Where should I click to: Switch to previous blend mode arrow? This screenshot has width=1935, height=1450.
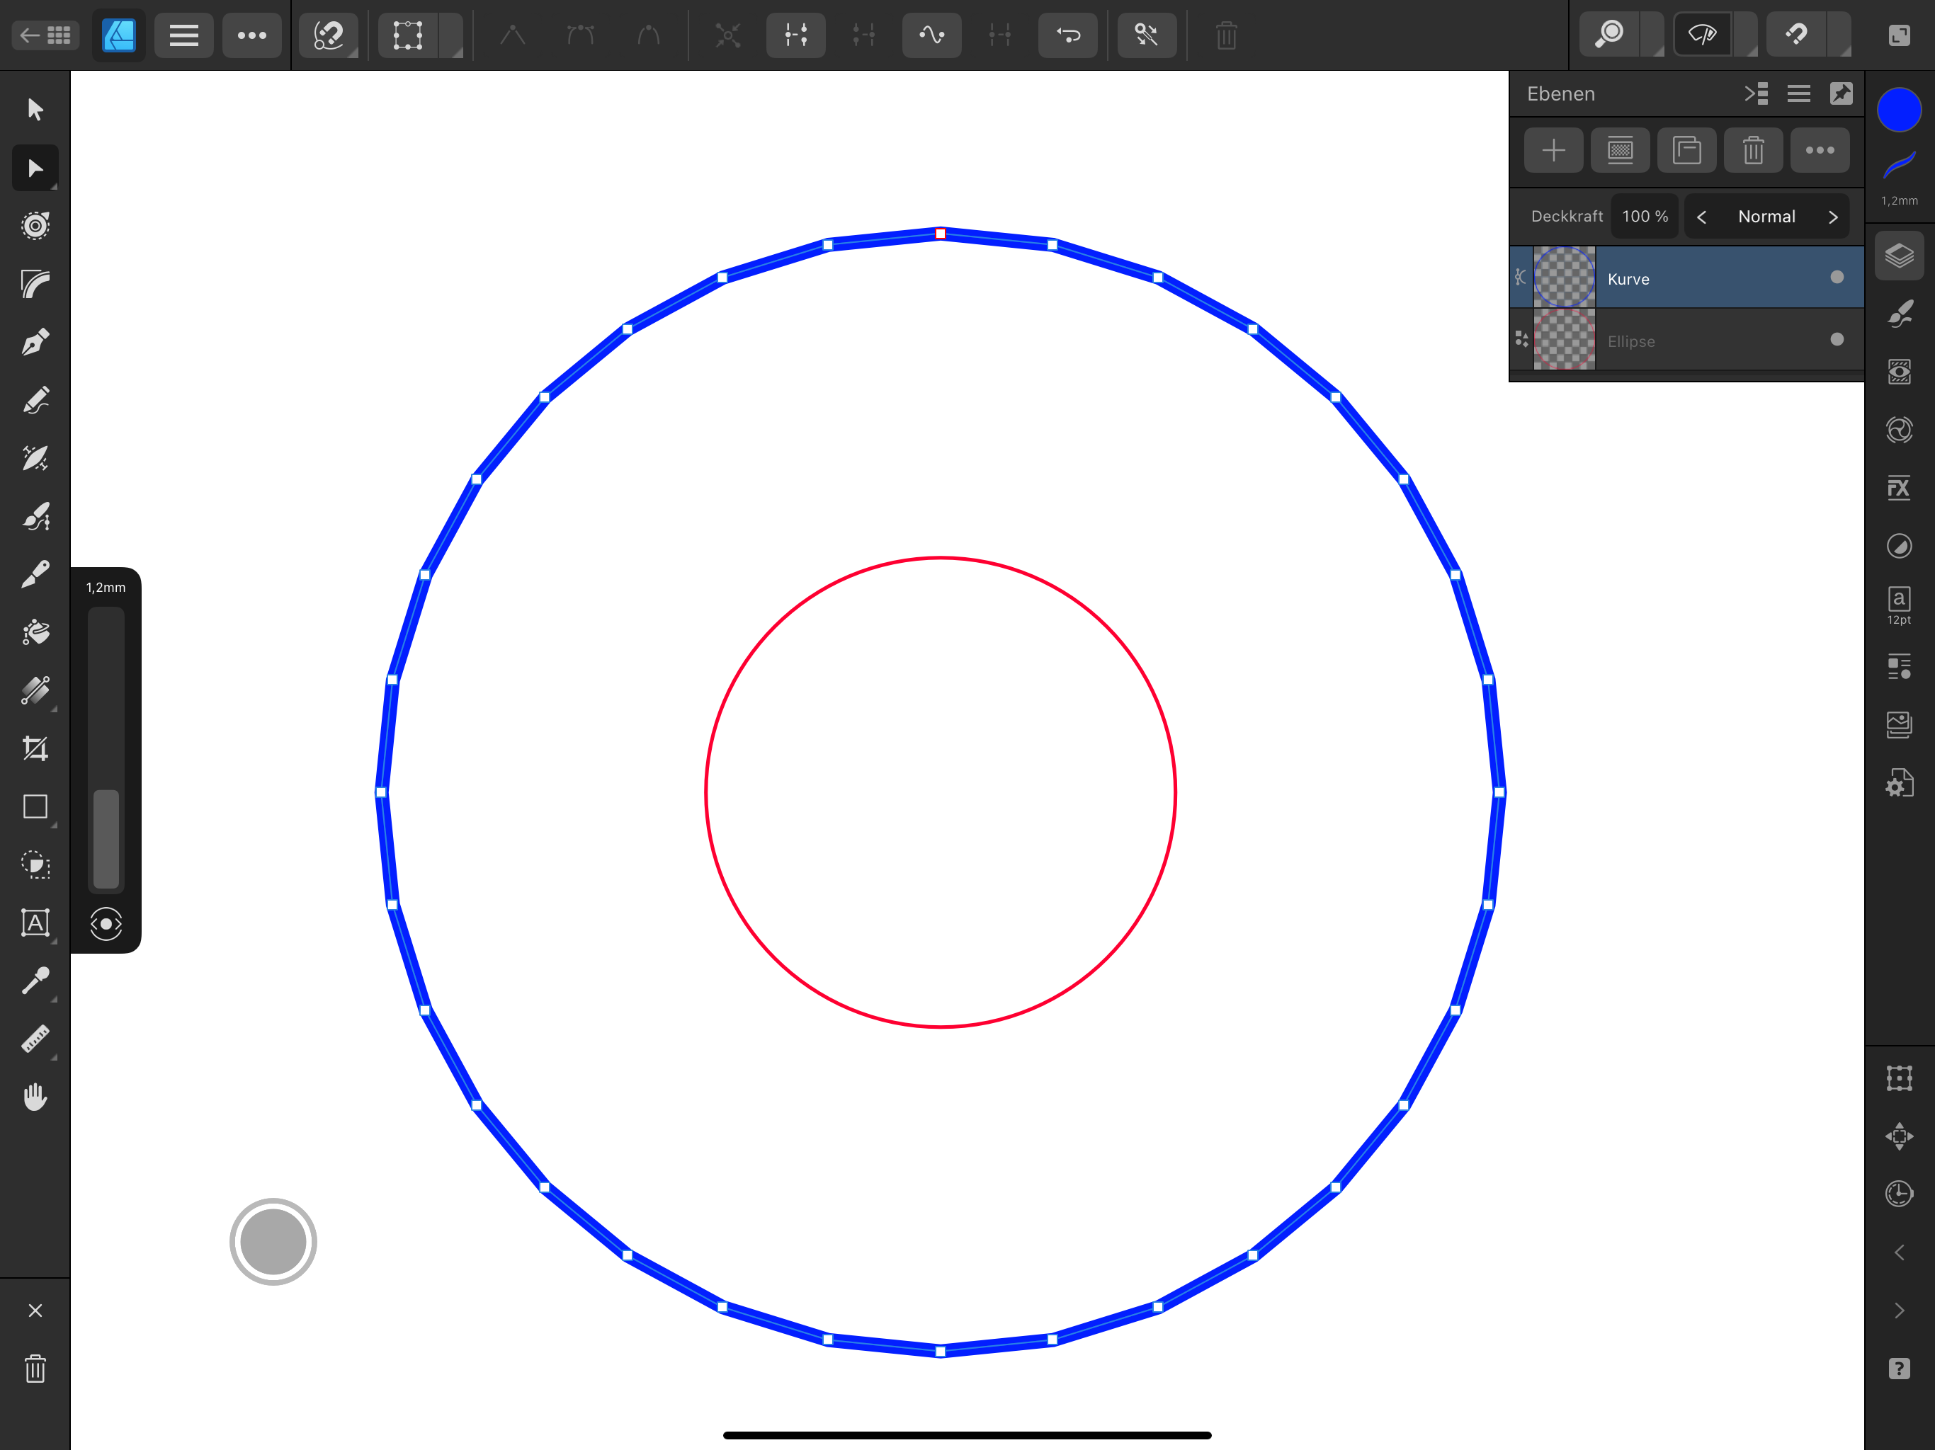1701,217
